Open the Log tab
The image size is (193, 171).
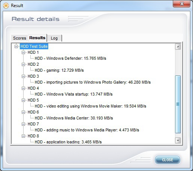click(54, 38)
